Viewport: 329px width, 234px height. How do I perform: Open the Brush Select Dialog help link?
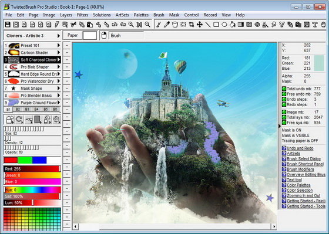[303, 159]
